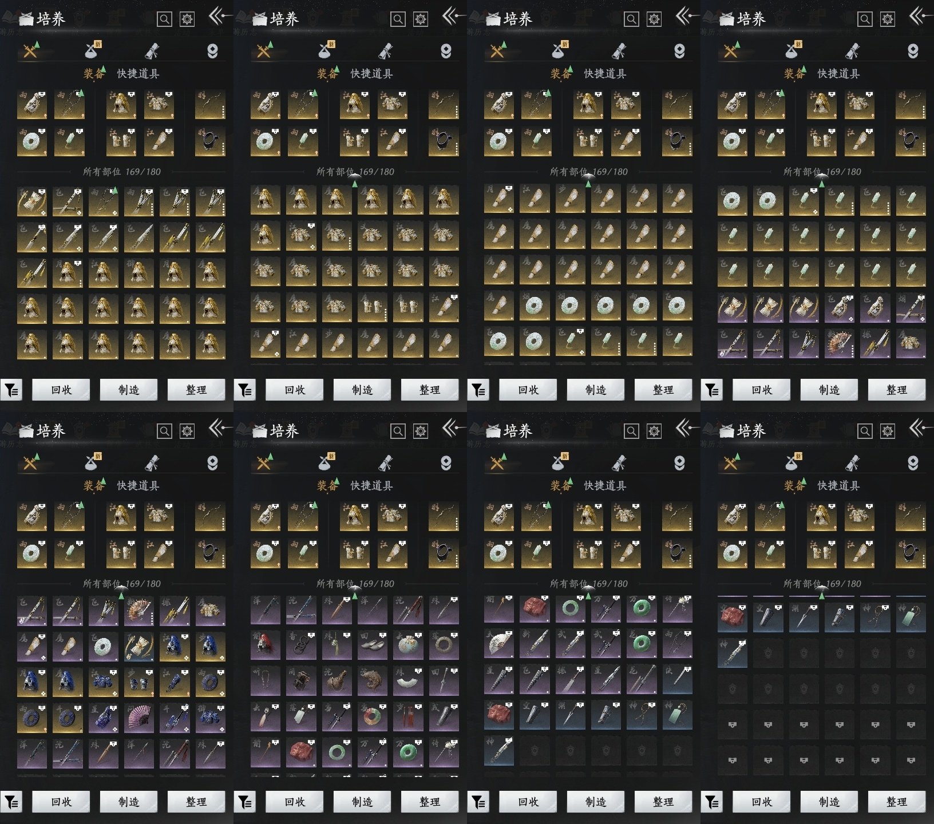Click 整理 in the second bottom panel
934x824 pixels.
pos(430,802)
